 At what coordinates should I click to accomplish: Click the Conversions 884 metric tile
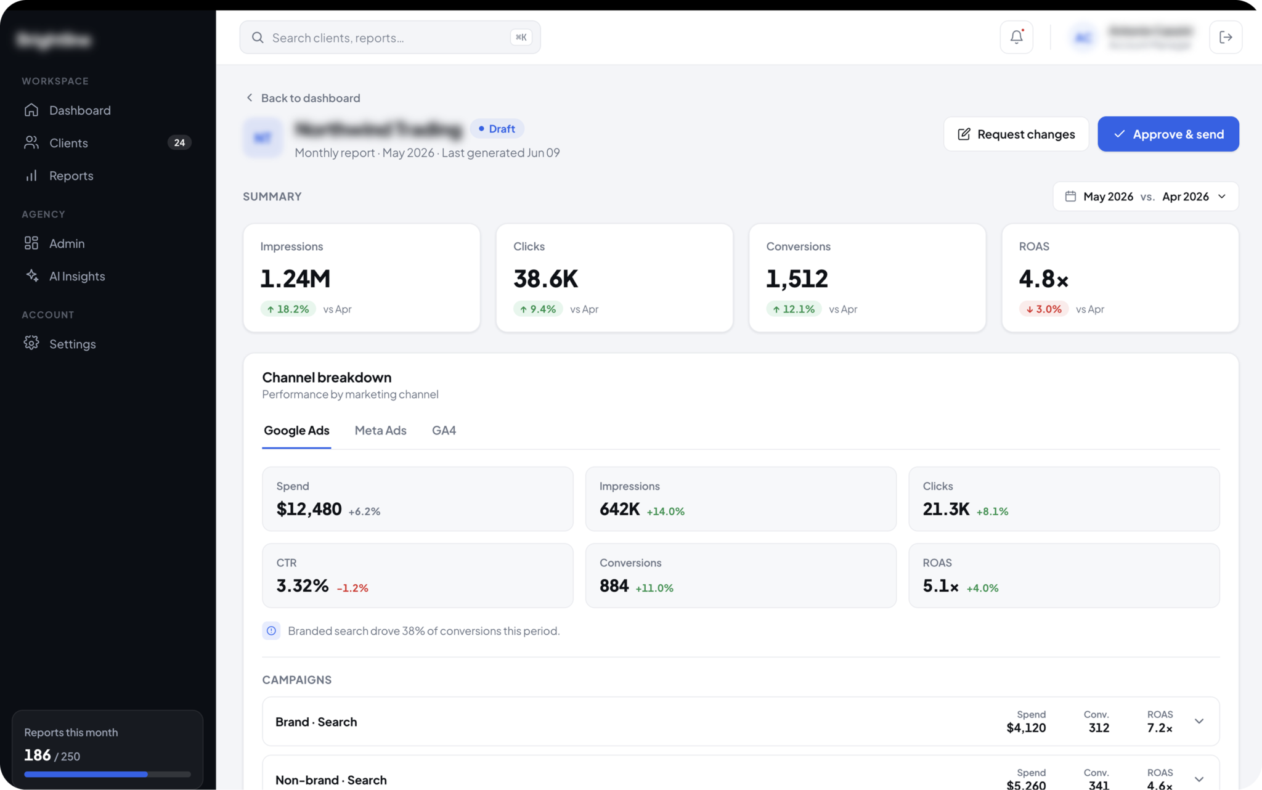(741, 575)
